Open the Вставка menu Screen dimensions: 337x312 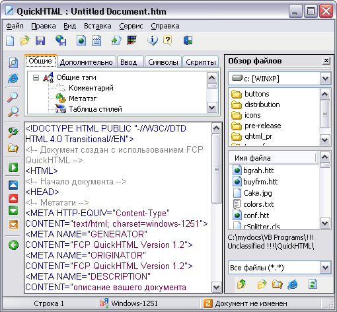coord(98,26)
